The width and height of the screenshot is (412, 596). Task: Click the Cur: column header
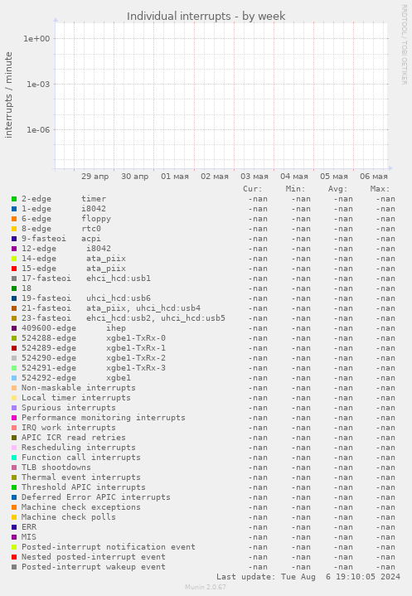[x=252, y=189]
